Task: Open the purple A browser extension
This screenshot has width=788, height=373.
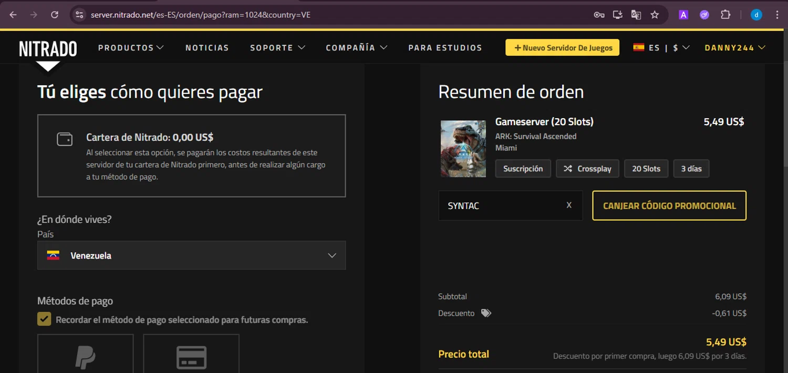Action: coord(683,15)
